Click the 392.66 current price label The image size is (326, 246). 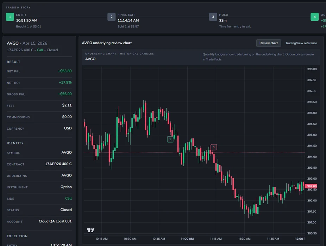tap(311, 186)
